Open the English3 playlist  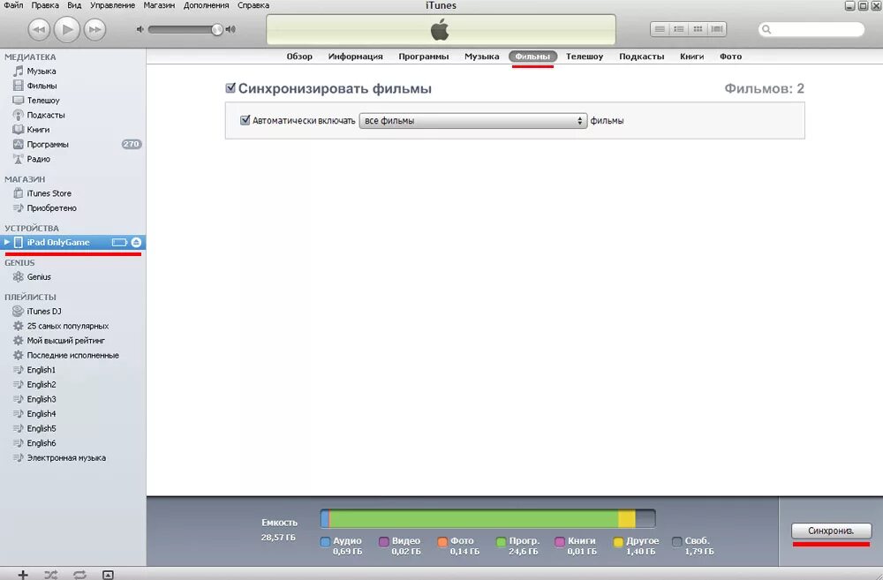coord(73,399)
